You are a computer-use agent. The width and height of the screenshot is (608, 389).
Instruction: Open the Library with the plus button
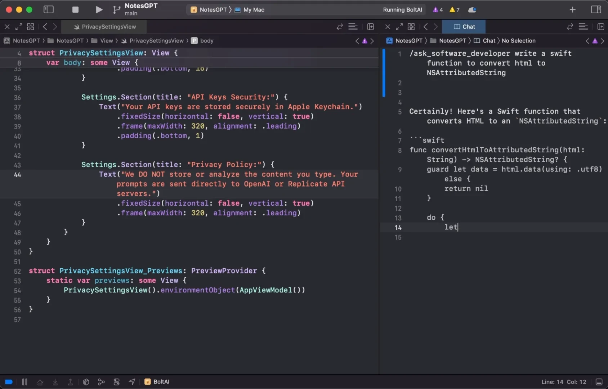point(572,10)
